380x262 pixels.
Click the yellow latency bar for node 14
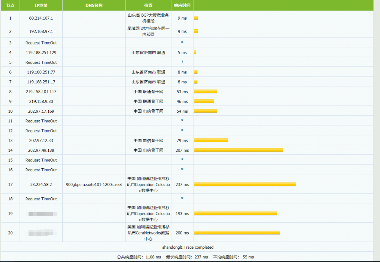pyautogui.click(x=238, y=150)
